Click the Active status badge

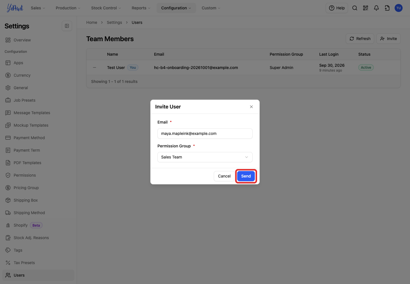(x=366, y=68)
